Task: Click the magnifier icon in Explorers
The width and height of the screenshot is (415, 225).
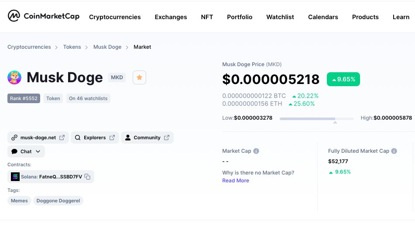Action: 78,138
